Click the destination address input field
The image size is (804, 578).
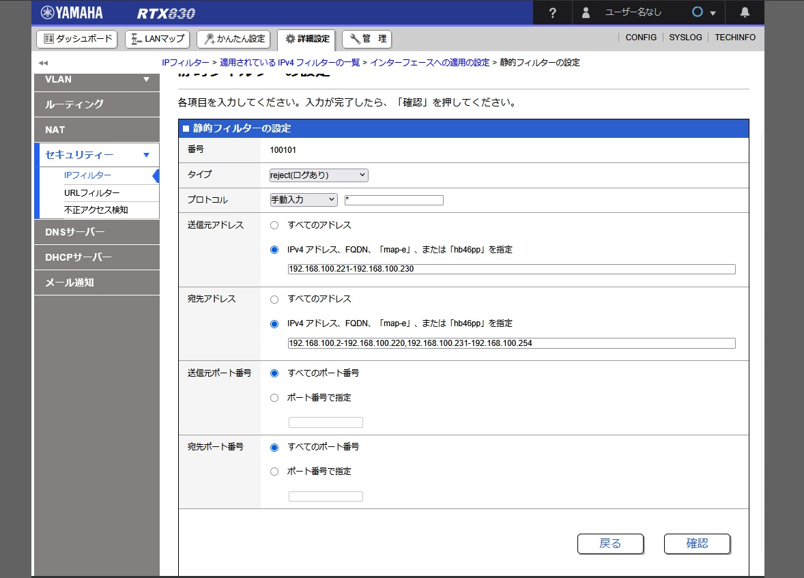[x=512, y=343]
